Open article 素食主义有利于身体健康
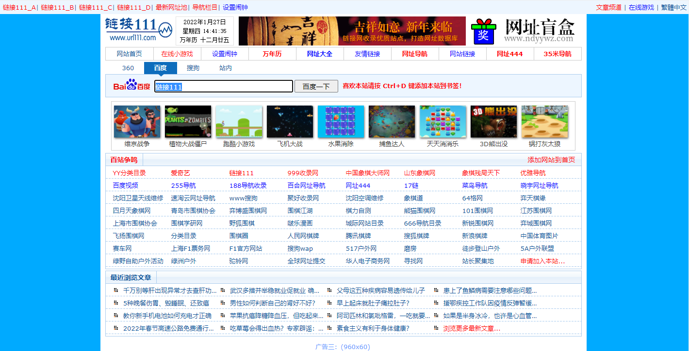Screen dimensions: 689x351 tap(373, 328)
